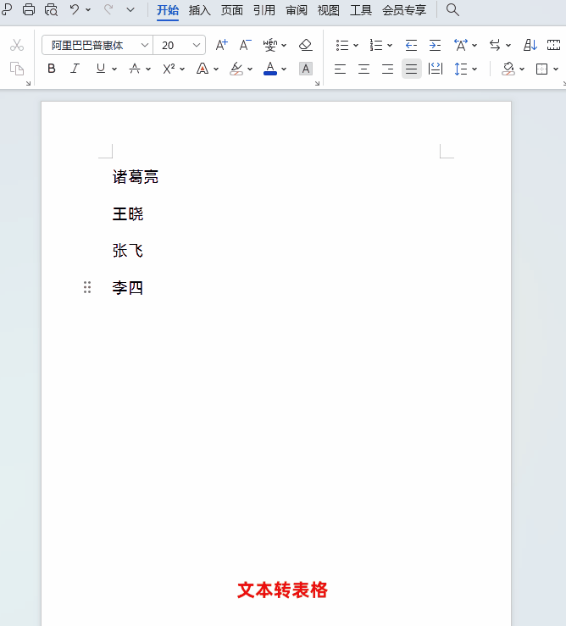566x626 pixels.
Task: Click the Print icon
Action: 29,10
